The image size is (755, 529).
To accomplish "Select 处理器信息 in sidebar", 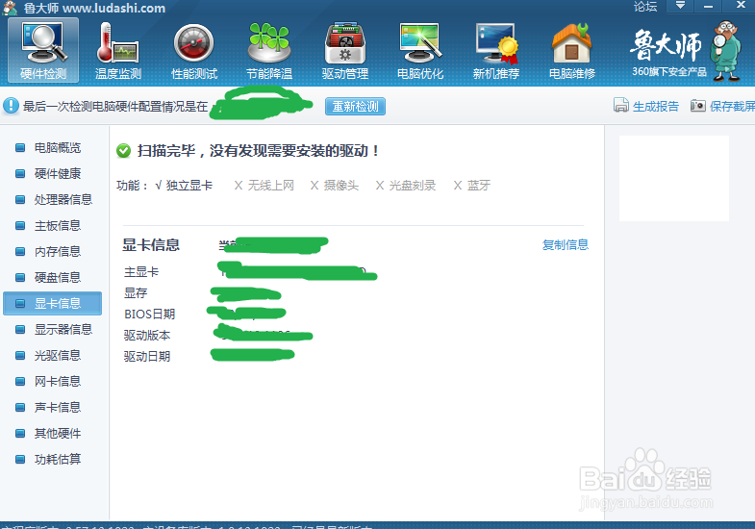I will (x=63, y=200).
